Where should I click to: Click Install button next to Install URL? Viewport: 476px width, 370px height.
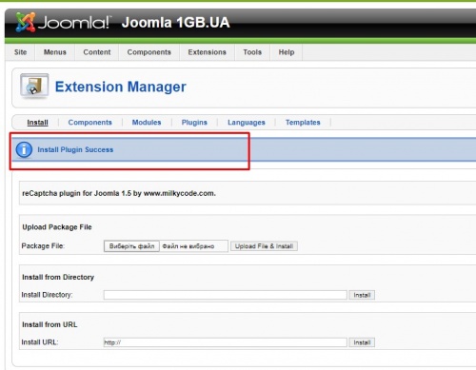coord(362,342)
